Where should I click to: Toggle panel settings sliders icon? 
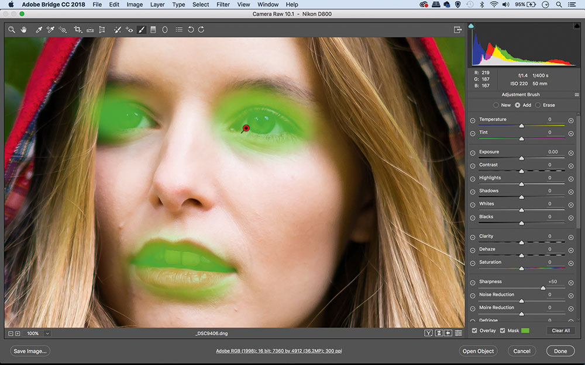(x=459, y=333)
